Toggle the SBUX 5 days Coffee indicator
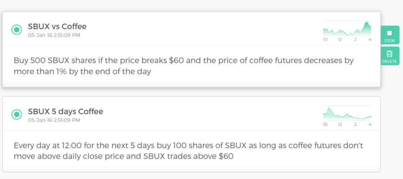Image resolution: width=403 pixels, height=179 pixels. coord(17,115)
